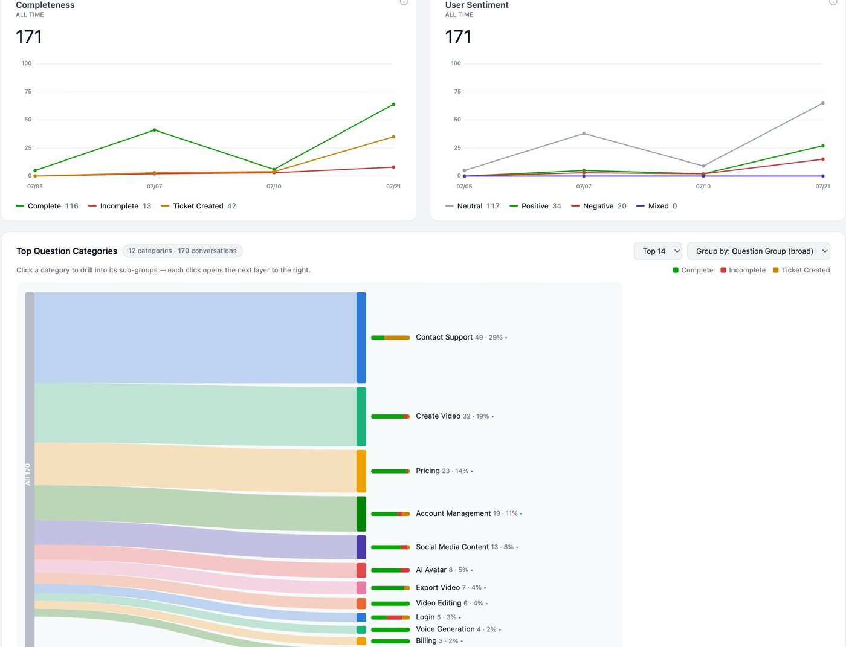Open Export Video category sub-groups
This screenshot has height=647, width=846.
click(x=451, y=588)
